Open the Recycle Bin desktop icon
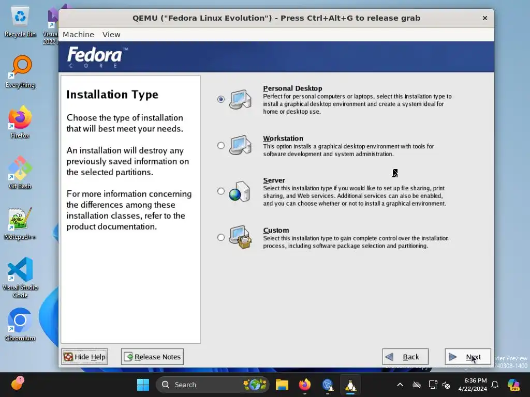The width and height of the screenshot is (530, 397). (x=20, y=22)
